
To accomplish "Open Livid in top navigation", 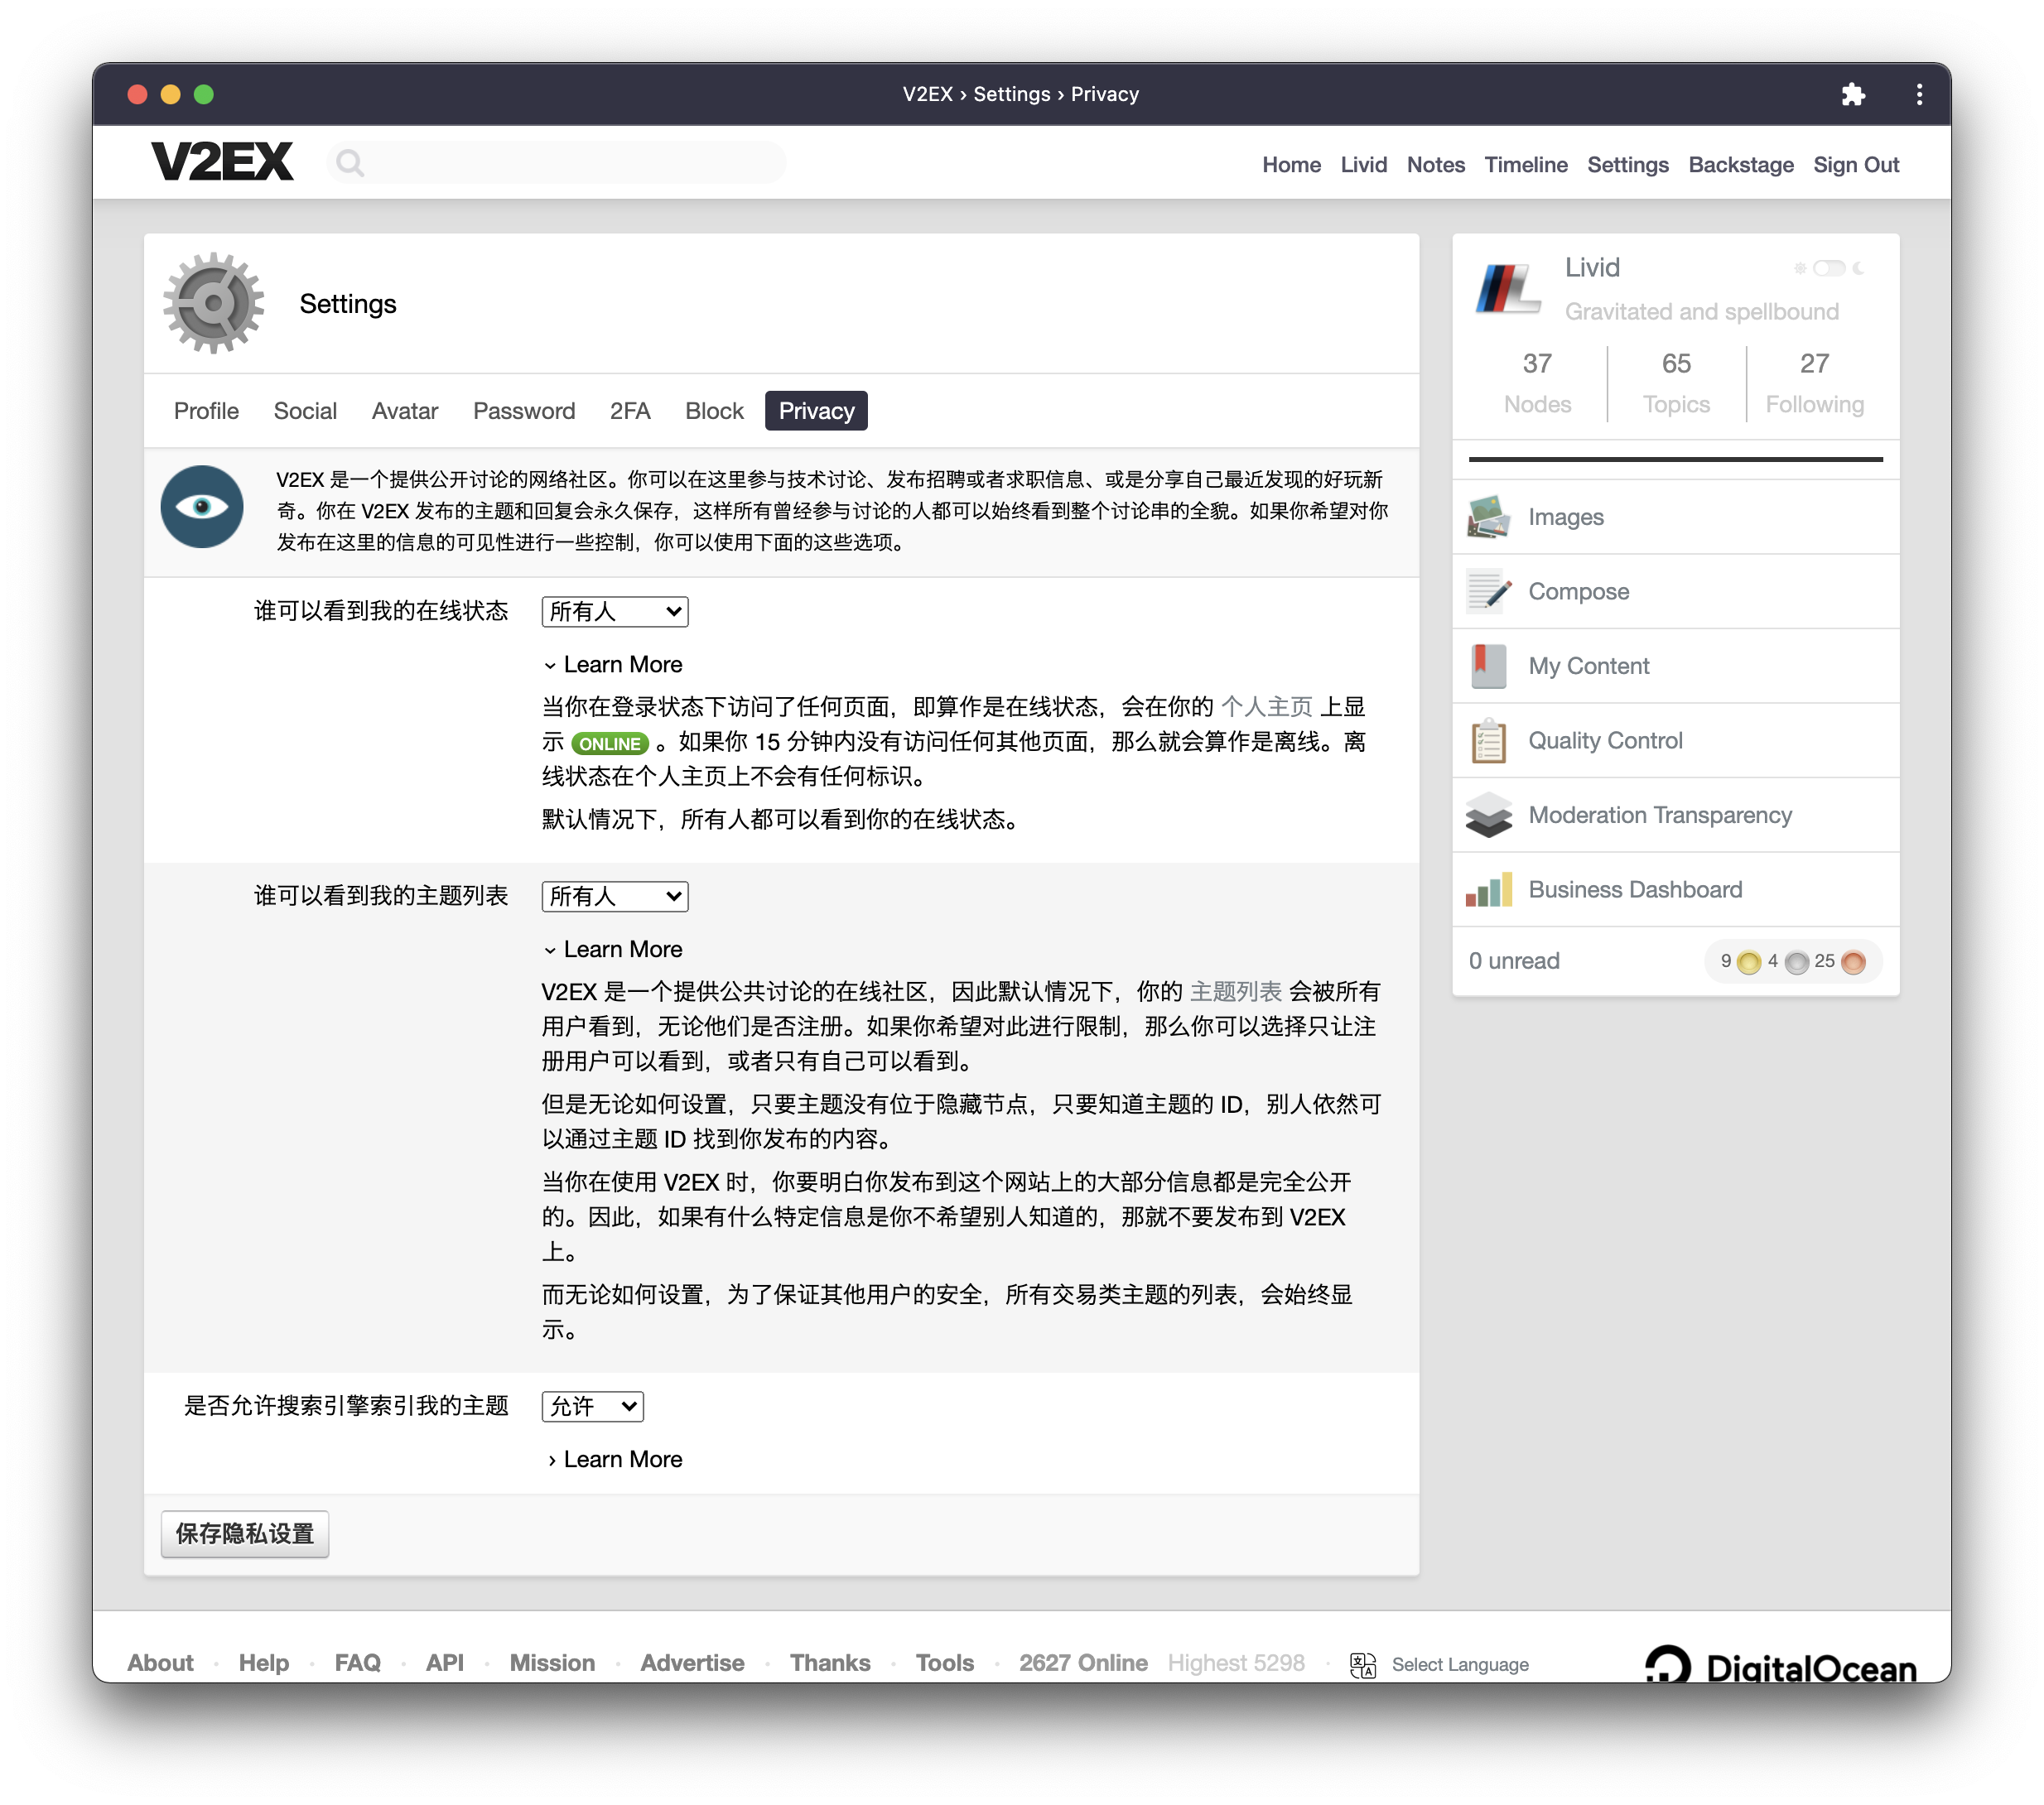I will 1363,165.
